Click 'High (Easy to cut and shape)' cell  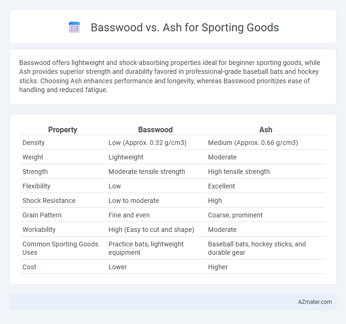coord(151,230)
